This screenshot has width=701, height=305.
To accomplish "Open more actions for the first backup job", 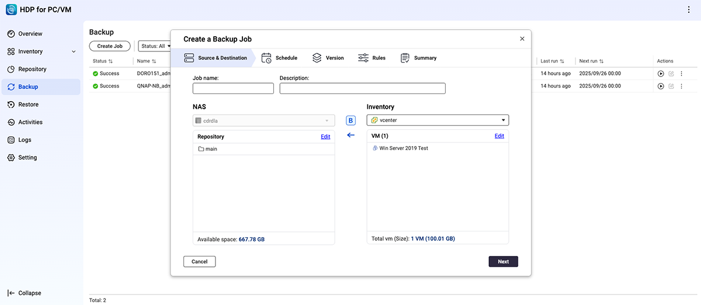I will (x=681, y=74).
